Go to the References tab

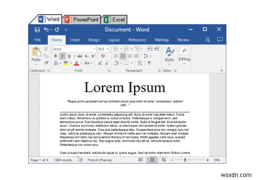point(137,40)
